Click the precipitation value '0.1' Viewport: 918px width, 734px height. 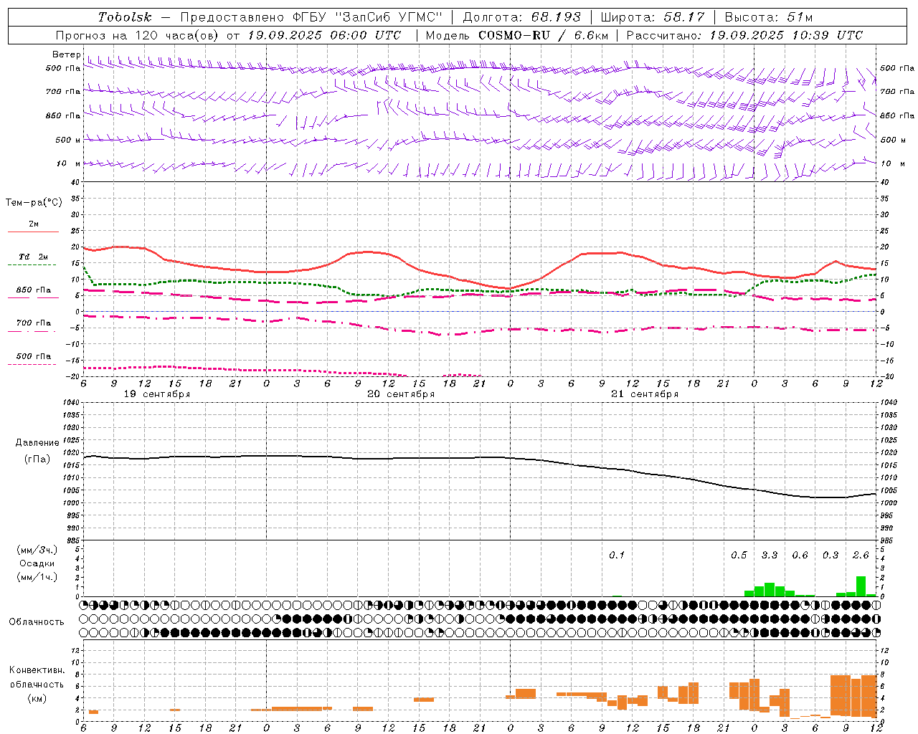point(617,555)
